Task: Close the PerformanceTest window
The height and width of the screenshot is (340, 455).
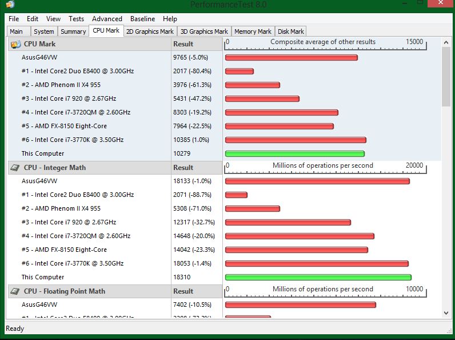Action: point(441,3)
